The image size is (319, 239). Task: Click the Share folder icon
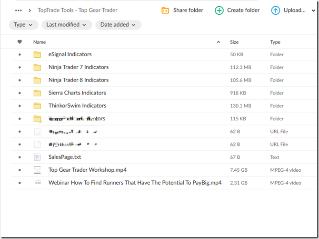click(x=165, y=10)
